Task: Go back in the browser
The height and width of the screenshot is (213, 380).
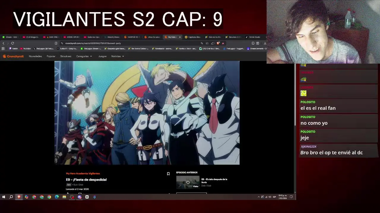Action: click(x=3, y=43)
